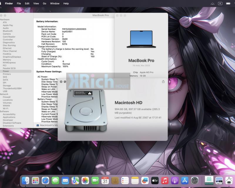Click the battery status menu bar icon
This screenshot has width=235, height=188.
point(228,4)
